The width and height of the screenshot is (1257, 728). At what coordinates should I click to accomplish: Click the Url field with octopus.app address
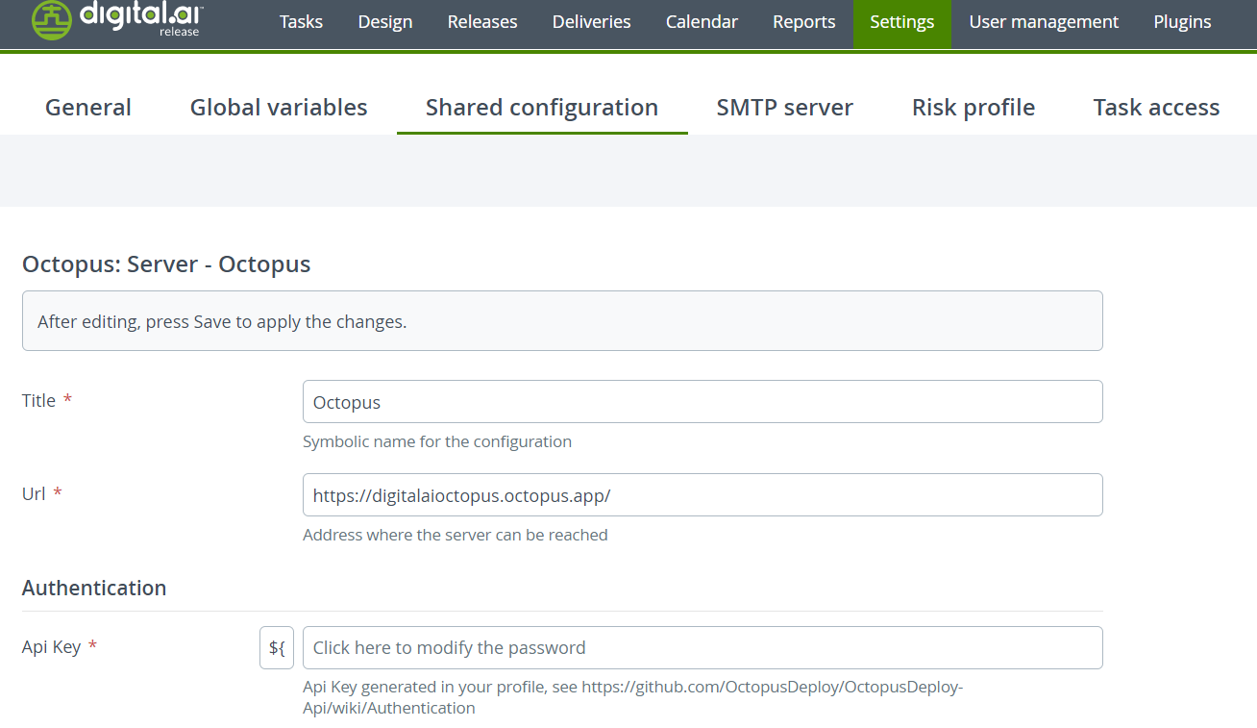[x=702, y=494]
